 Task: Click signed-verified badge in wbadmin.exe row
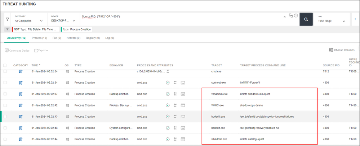point(168,139)
